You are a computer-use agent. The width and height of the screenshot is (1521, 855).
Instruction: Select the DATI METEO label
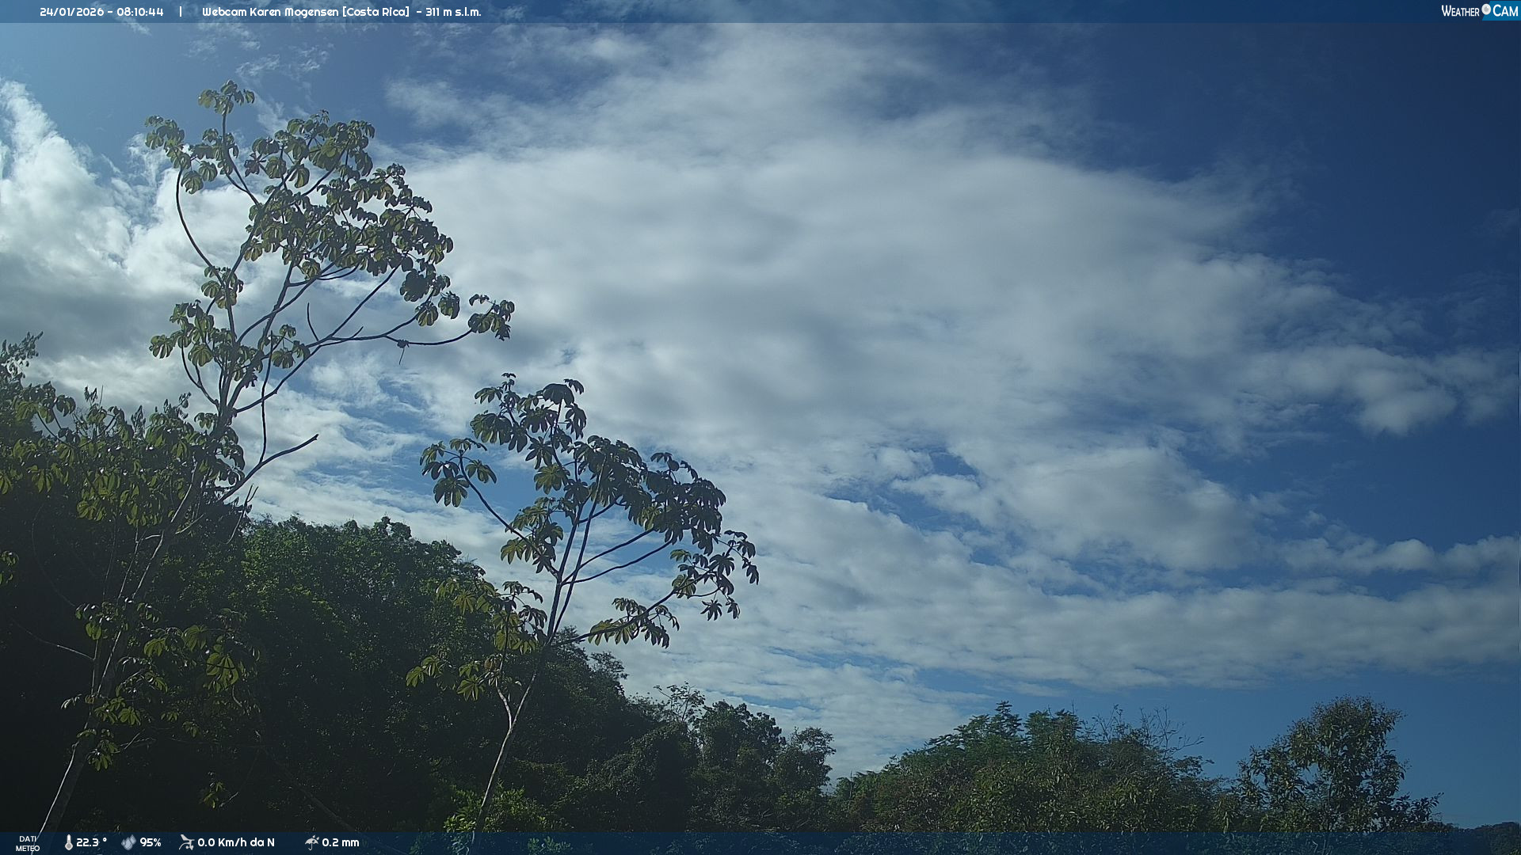coord(28,843)
